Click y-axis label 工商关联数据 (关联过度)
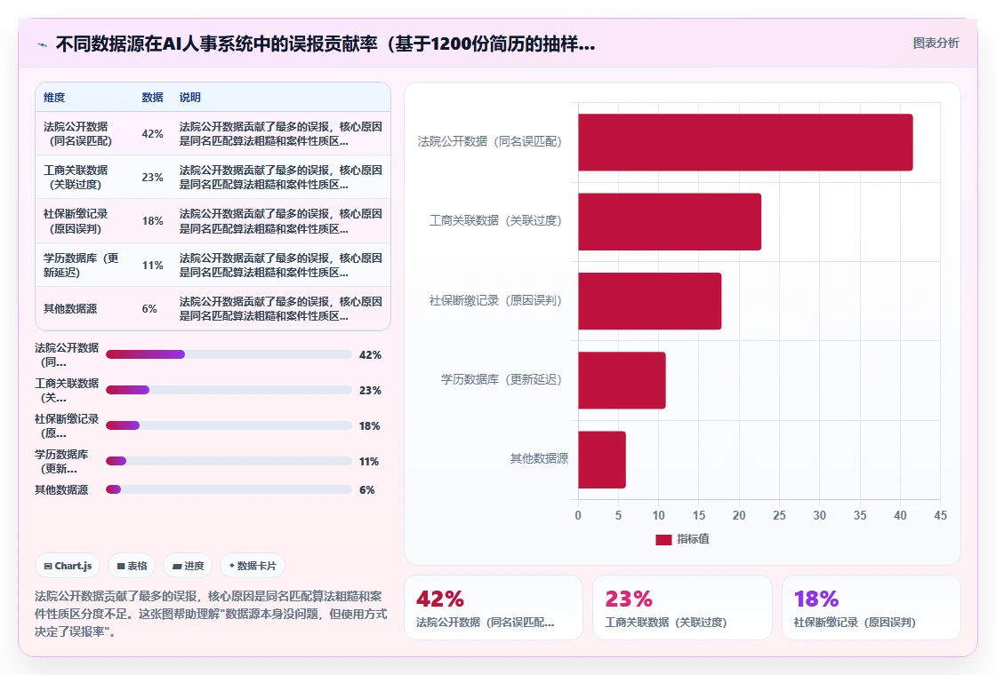 [x=495, y=221]
